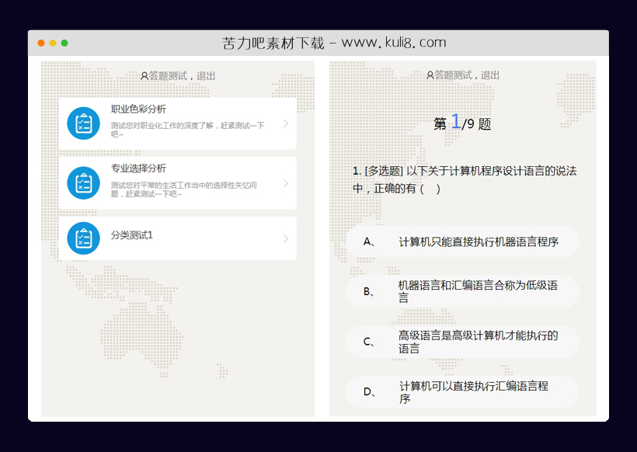This screenshot has width=637, height=452.
Task: Select answer option A about 机器语言程序
Action: [461, 242]
